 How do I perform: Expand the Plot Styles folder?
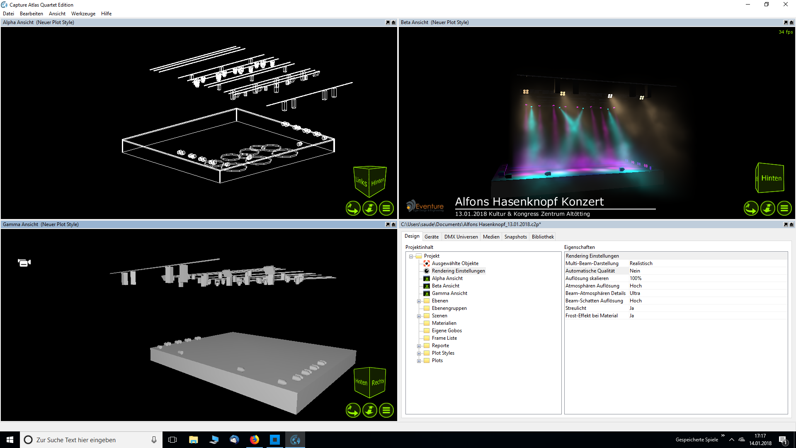(419, 353)
